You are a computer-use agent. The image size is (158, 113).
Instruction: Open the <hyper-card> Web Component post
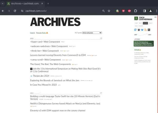pos(45,42)
